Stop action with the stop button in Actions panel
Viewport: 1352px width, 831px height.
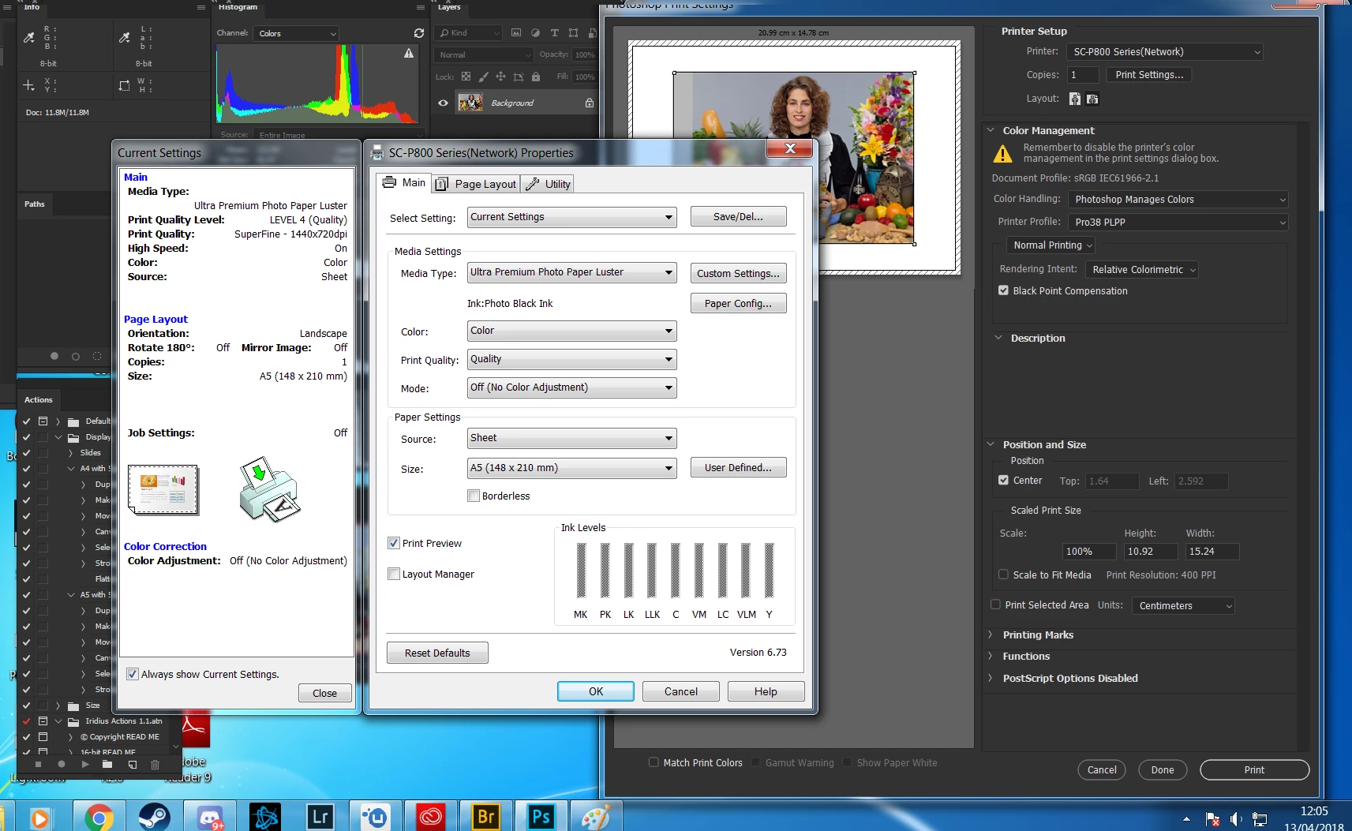point(38,764)
